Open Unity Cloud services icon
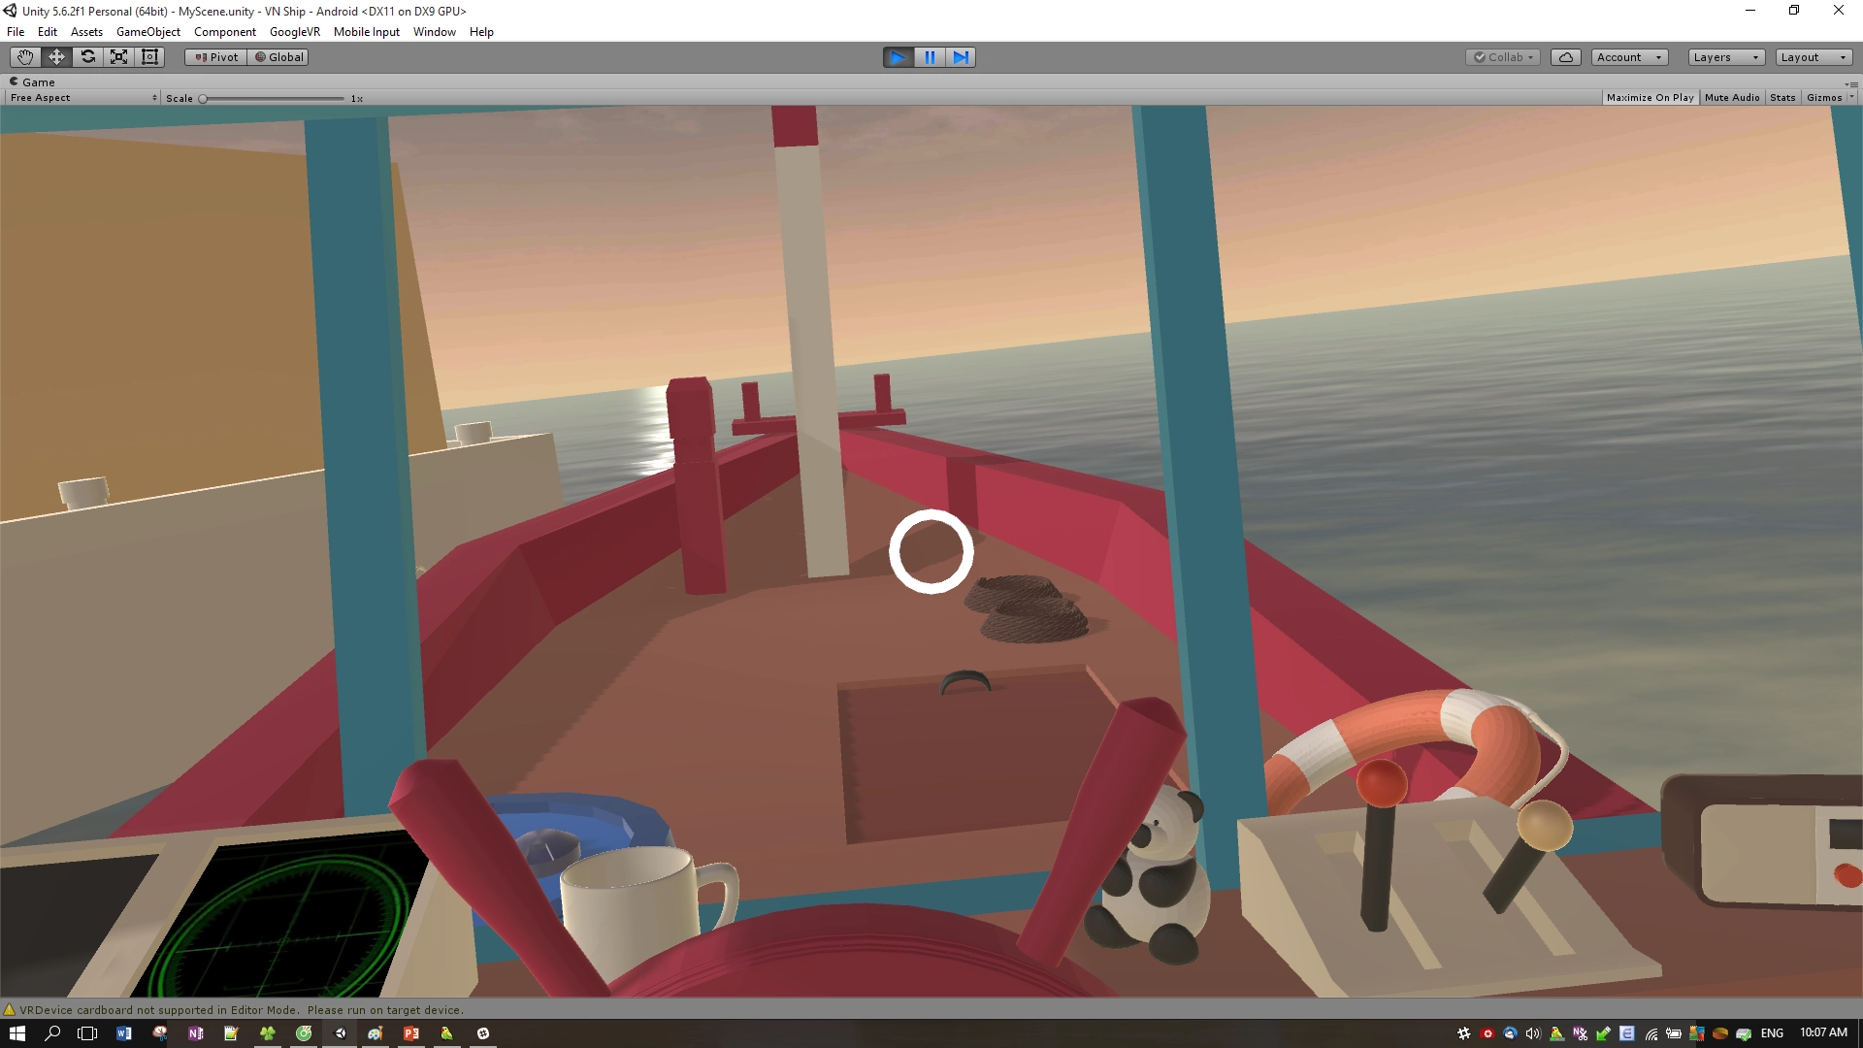The height and width of the screenshot is (1048, 1863). (x=1565, y=57)
